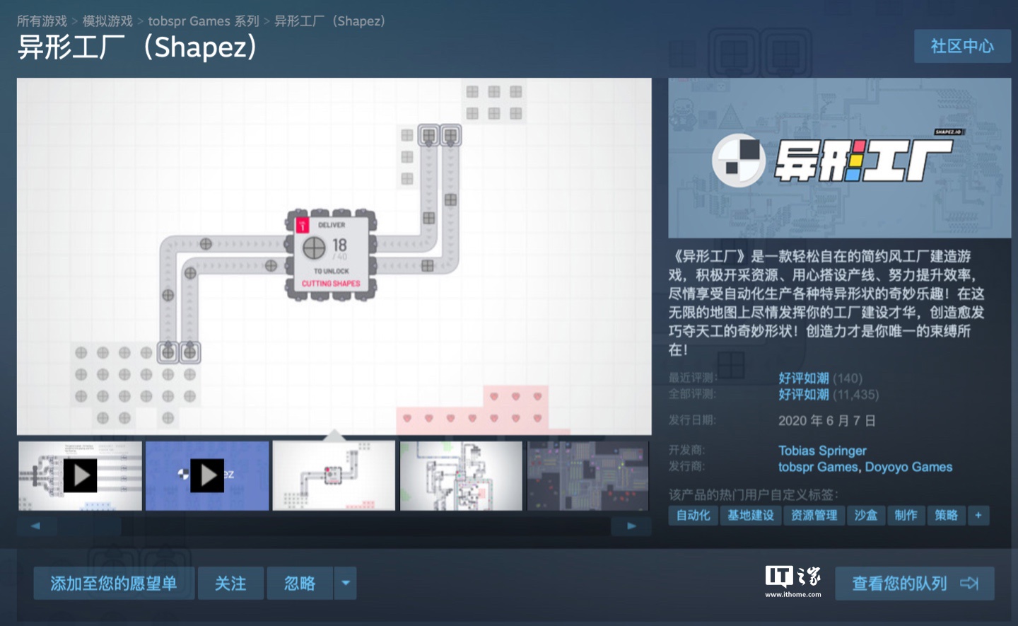
Task: Open tobspr Games 系列 breadcrumb
Action: coord(204,21)
